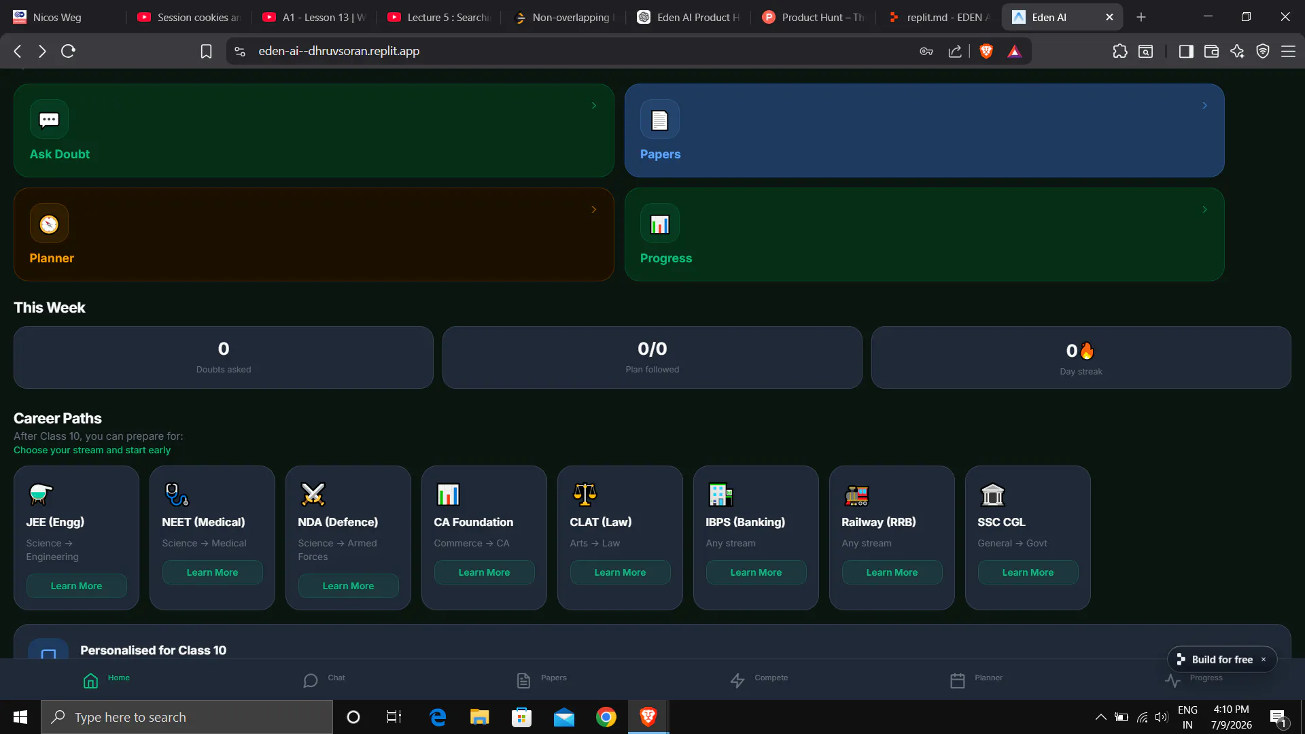Click the CA Foundation chart icon
This screenshot has width=1305, height=734.
click(449, 494)
